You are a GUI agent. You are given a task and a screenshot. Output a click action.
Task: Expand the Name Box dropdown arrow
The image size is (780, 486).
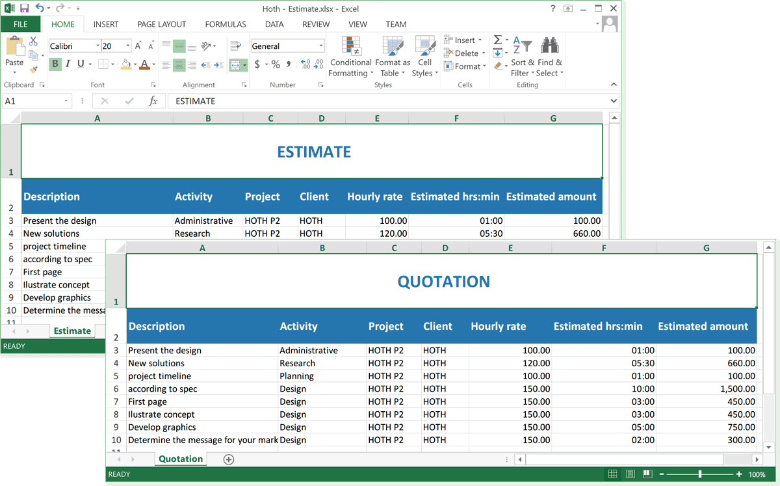66,101
